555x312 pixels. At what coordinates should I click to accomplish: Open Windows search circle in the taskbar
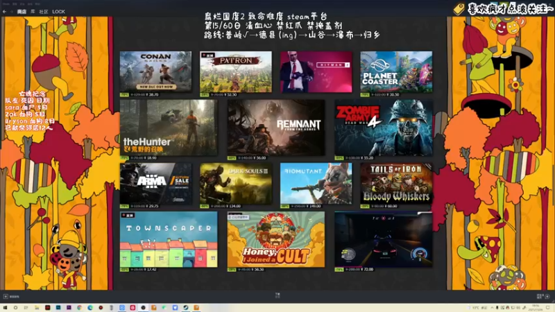click(x=15, y=308)
